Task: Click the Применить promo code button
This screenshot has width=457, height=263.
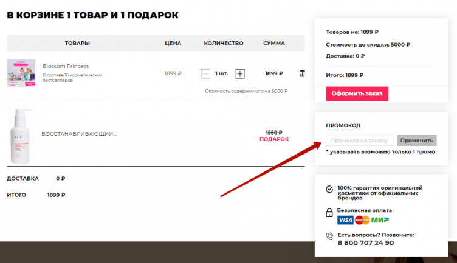Action: point(417,141)
